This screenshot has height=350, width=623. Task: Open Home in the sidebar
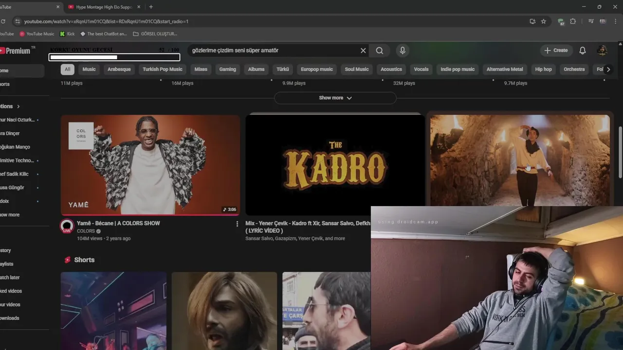click(21, 70)
